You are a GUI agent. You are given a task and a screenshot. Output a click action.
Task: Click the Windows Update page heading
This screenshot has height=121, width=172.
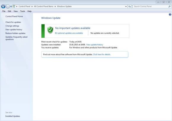51,18
